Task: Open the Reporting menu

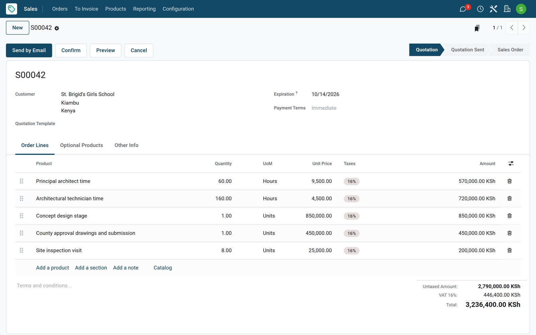Action: click(x=144, y=9)
